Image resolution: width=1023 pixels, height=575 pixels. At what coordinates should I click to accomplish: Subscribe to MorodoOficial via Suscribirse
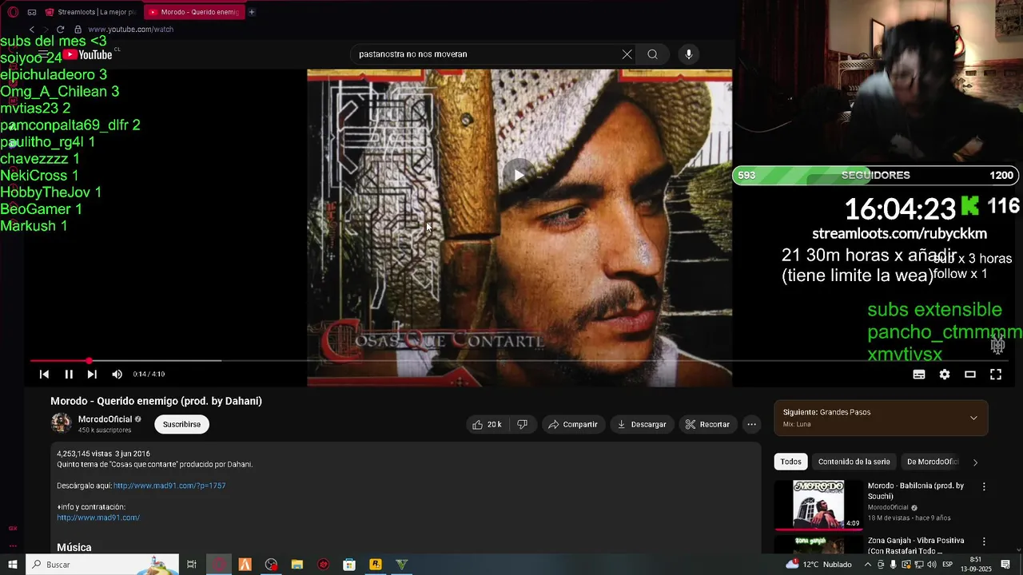click(181, 424)
